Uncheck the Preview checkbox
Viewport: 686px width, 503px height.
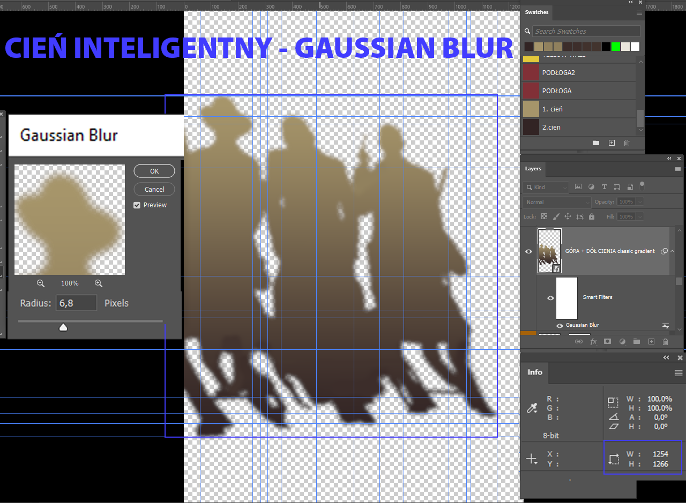137,205
